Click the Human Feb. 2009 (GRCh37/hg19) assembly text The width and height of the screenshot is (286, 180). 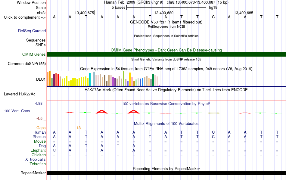[x=133, y=2]
